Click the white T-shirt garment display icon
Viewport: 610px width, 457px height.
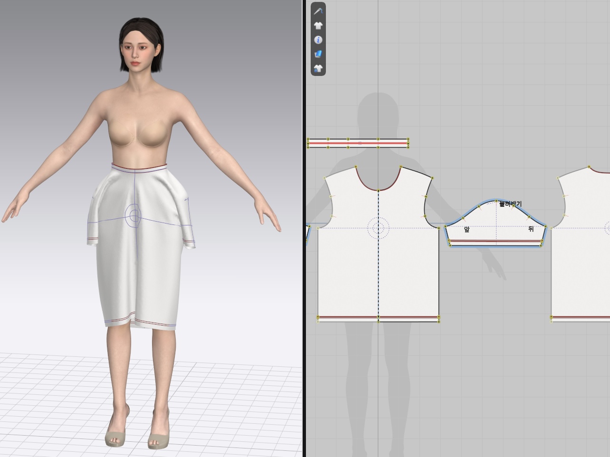tap(318, 25)
